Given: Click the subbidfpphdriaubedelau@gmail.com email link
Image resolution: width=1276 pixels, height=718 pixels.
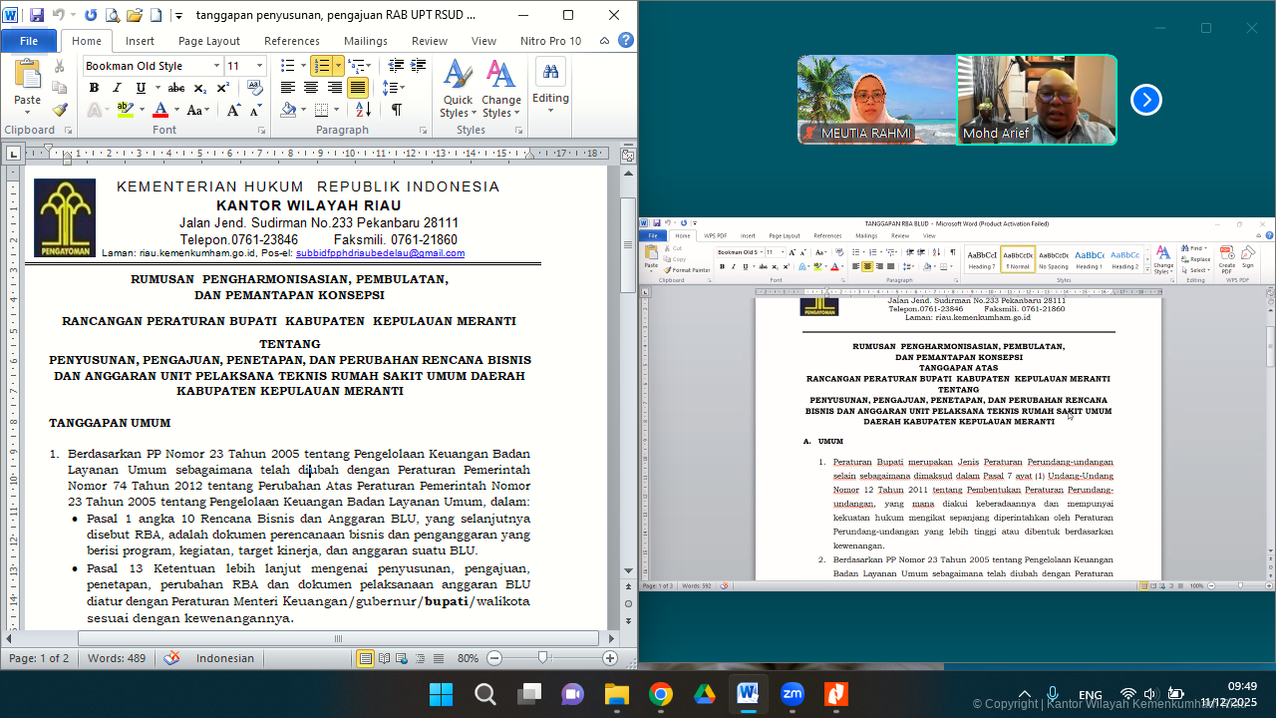Looking at the screenshot, I should 381,252.
